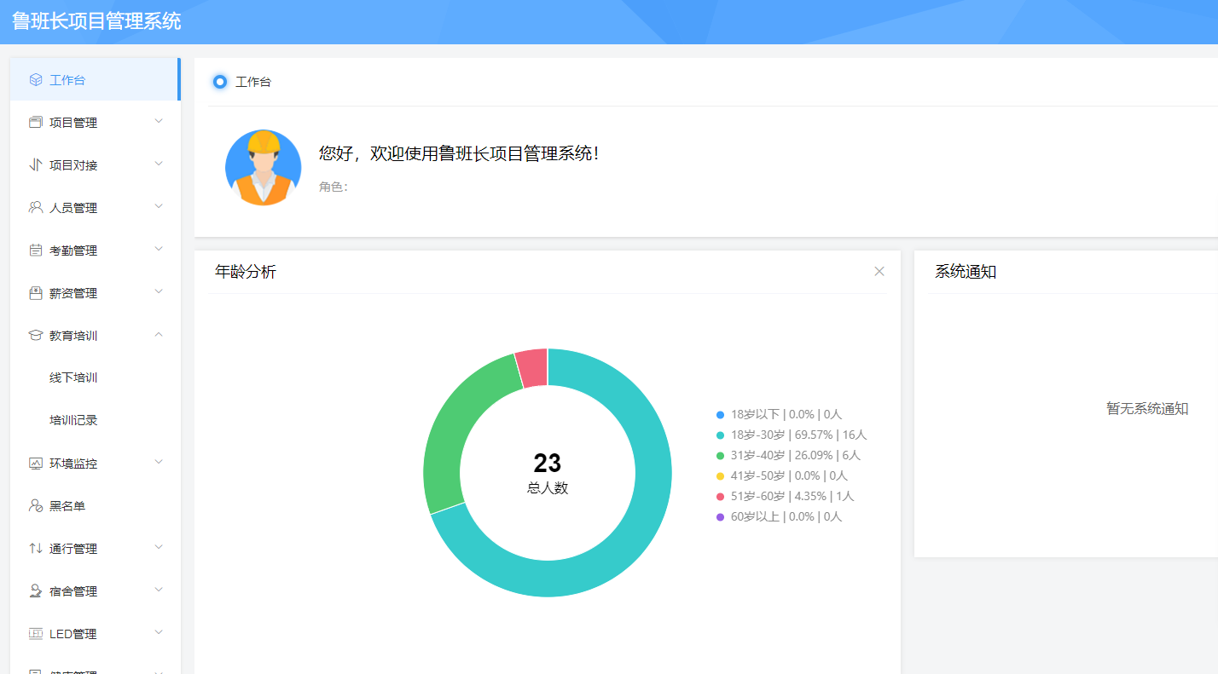Click the 环境监控 monitoring icon
The image size is (1218, 674).
pyautogui.click(x=35, y=462)
